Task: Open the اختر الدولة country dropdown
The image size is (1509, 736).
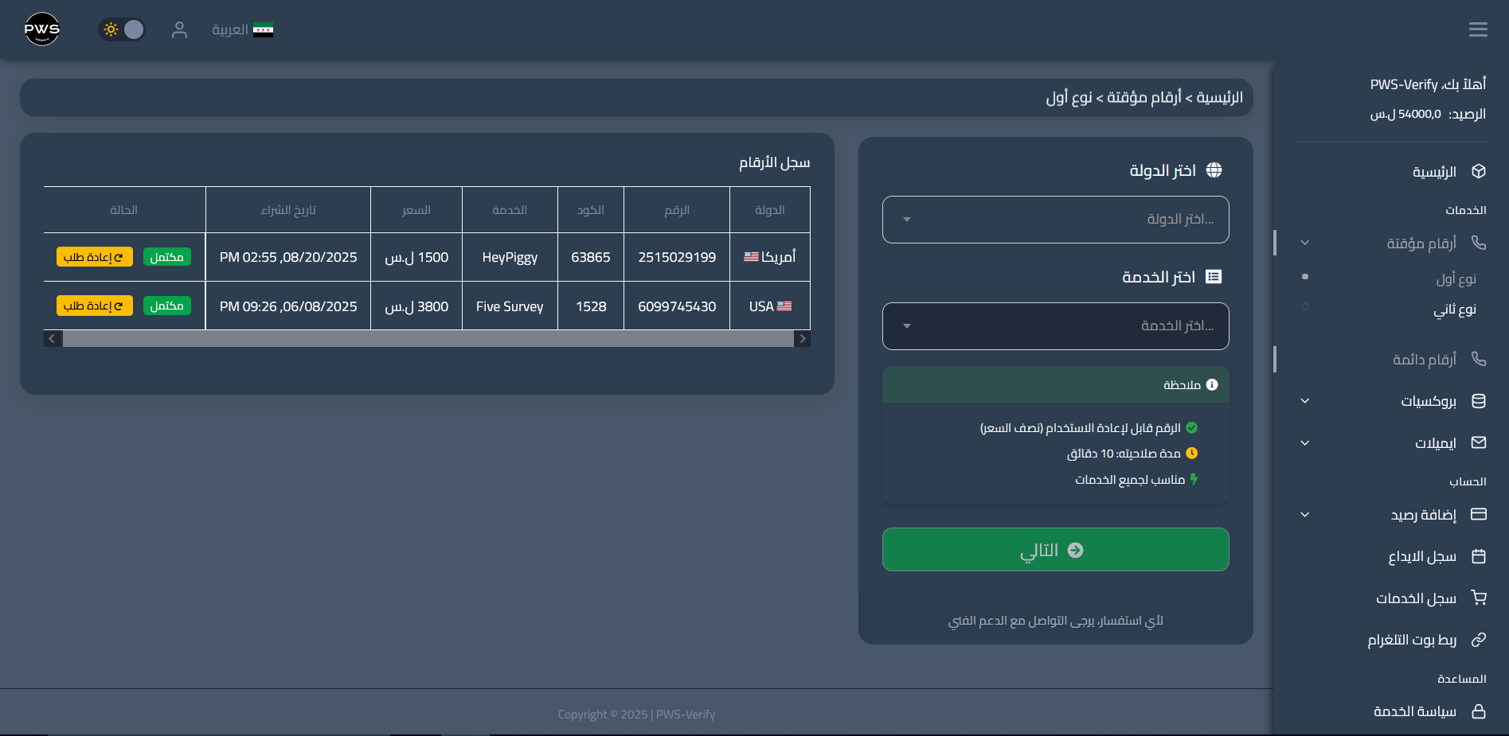Action: pyautogui.click(x=1055, y=220)
